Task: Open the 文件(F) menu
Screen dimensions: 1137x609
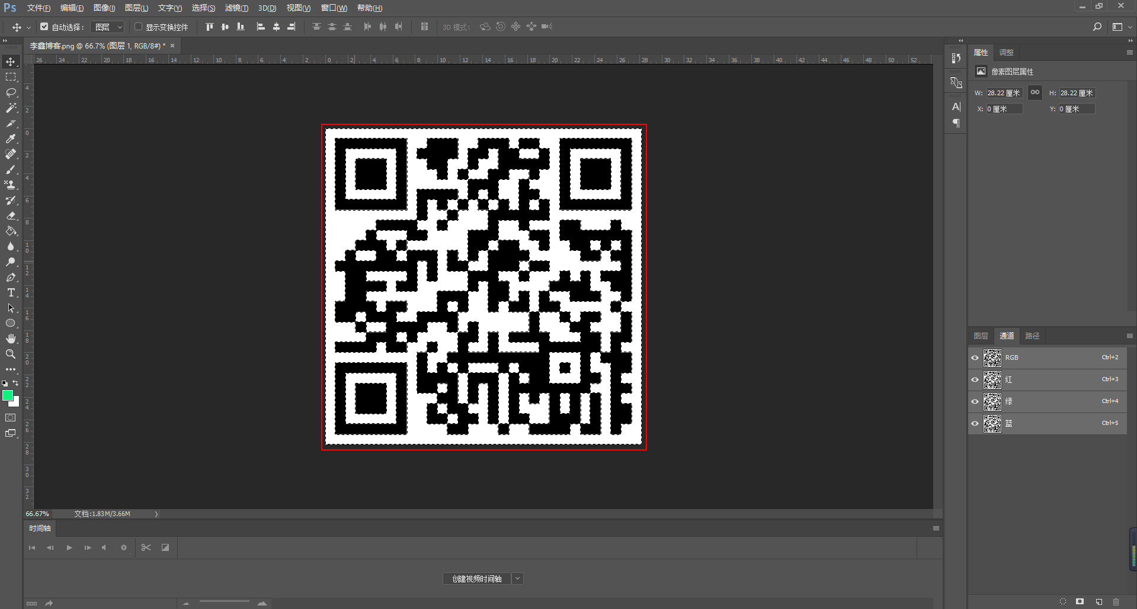Action: [x=39, y=8]
